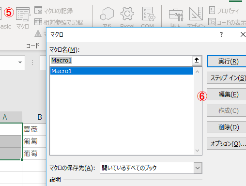Image resolution: width=246 pixels, height=186 pixels.
Task: Open the マクロ (Macros) ribbon button
Action: tap(23, 18)
